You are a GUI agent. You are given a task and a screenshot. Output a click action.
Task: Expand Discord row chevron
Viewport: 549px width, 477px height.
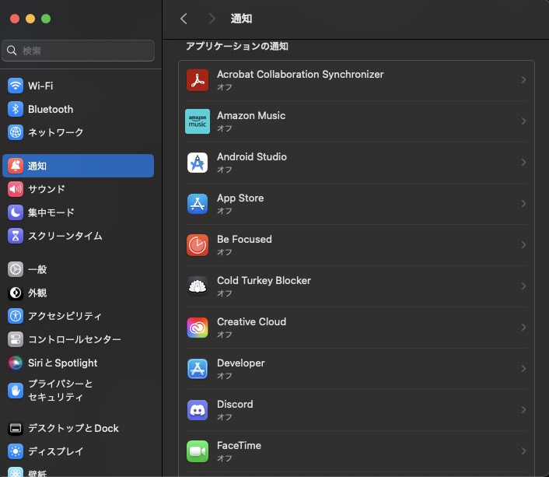coord(523,410)
